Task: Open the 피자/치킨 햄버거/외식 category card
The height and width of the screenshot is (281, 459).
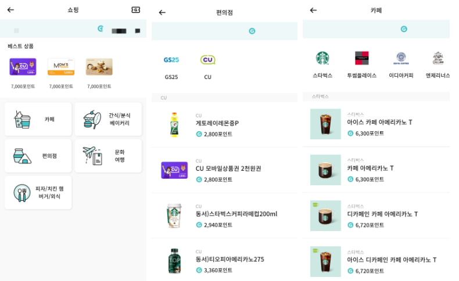Action: [x=38, y=193]
